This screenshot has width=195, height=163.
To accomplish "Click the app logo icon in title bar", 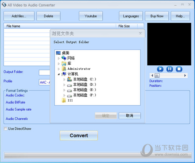I will pos(4,5).
